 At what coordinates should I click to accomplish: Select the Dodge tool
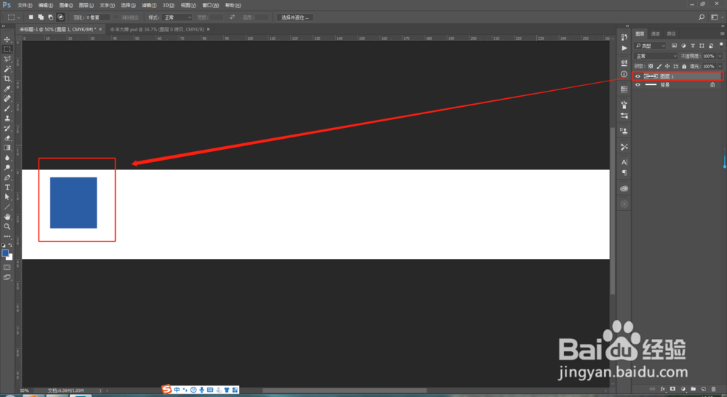click(7, 167)
